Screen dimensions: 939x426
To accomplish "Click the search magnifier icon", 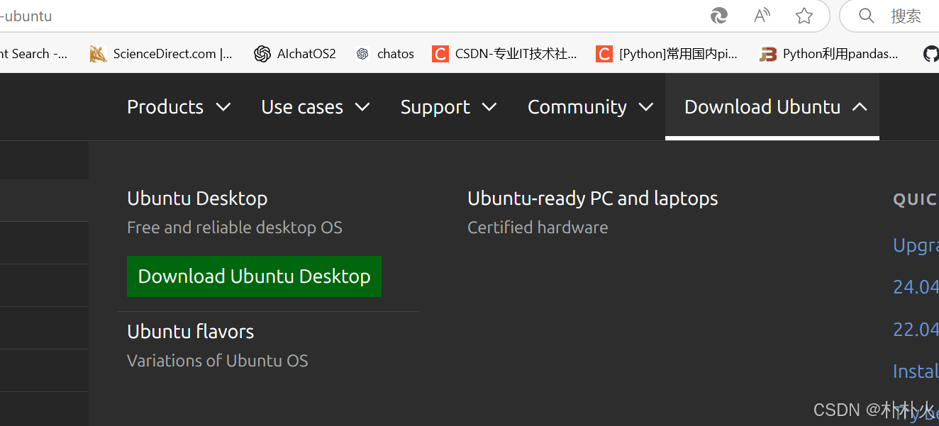I will (x=866, y=16).
